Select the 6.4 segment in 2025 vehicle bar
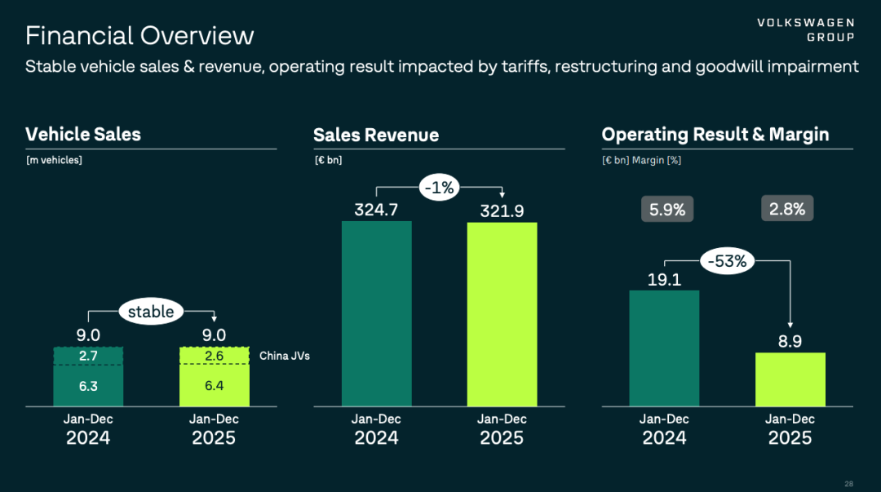881x492 pixels. tap(214, 386)
